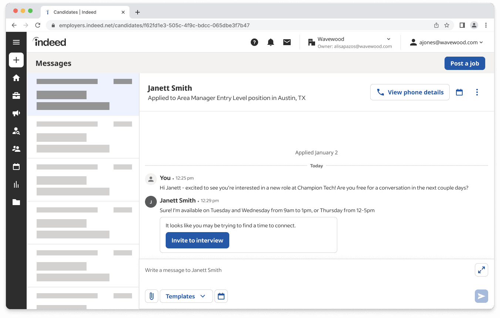The image size is (500, 318).
Task: Open the Templates dropdown
Action: click(186, 296)
